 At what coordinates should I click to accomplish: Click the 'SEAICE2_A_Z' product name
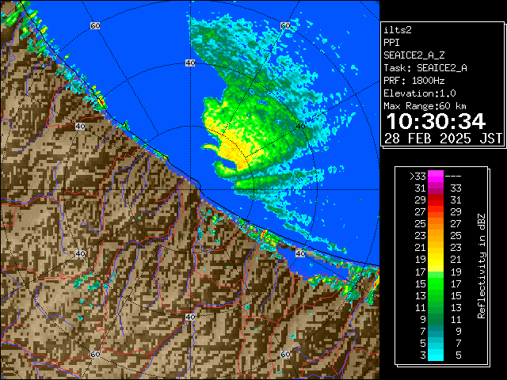click(414, 55)
